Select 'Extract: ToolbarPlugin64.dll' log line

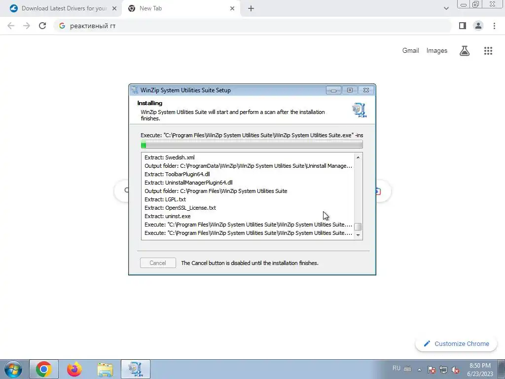[x=177, y=174]
